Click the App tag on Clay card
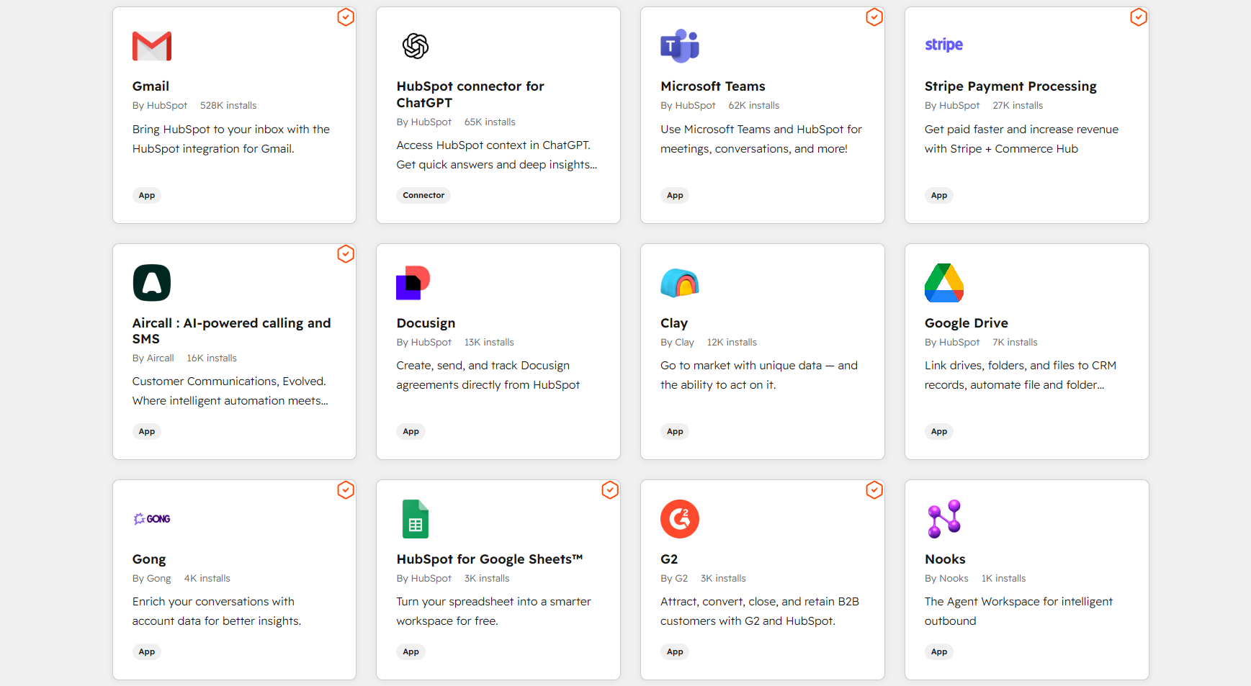Image resolution: width=1251 pixels, height=686 pixels. 675,431
